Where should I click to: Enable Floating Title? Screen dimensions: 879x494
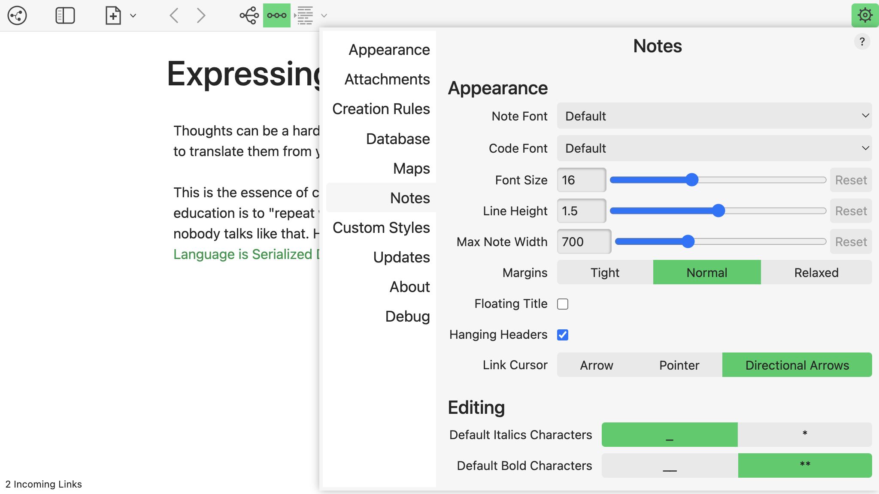[x=563, y=304]
